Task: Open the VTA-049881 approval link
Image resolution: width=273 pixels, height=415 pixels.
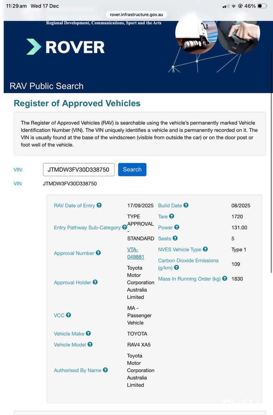Action: tap(136, 253)
